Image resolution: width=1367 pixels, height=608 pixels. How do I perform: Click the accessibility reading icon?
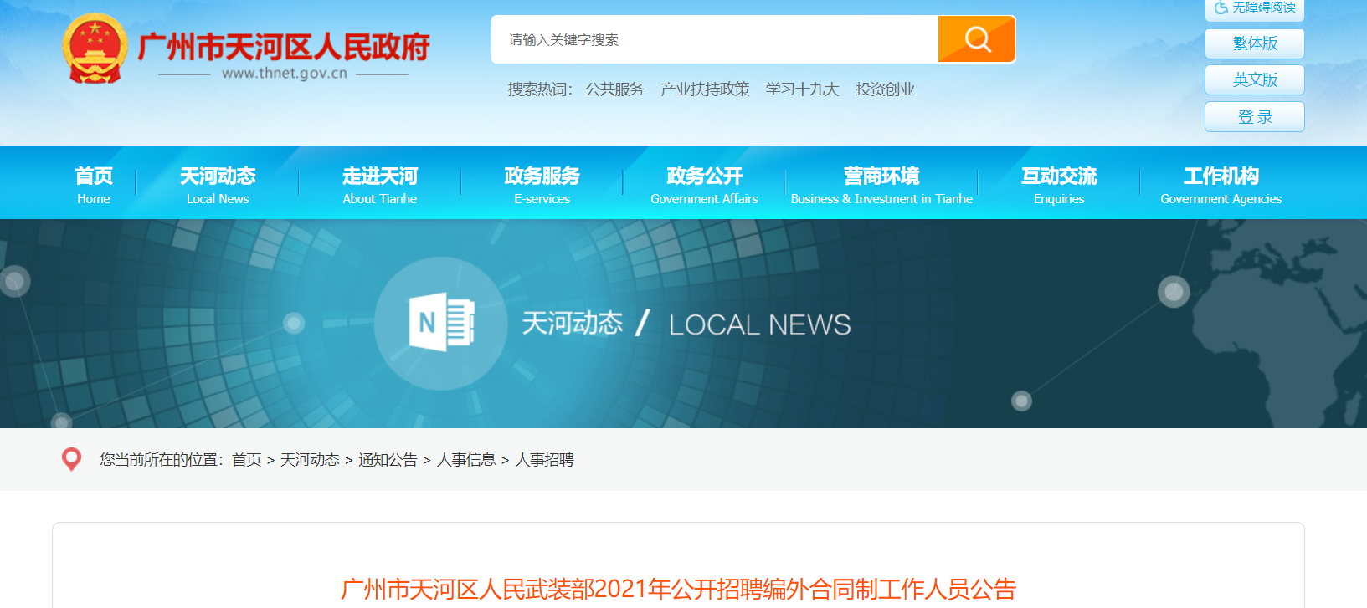click(1221, 8)
